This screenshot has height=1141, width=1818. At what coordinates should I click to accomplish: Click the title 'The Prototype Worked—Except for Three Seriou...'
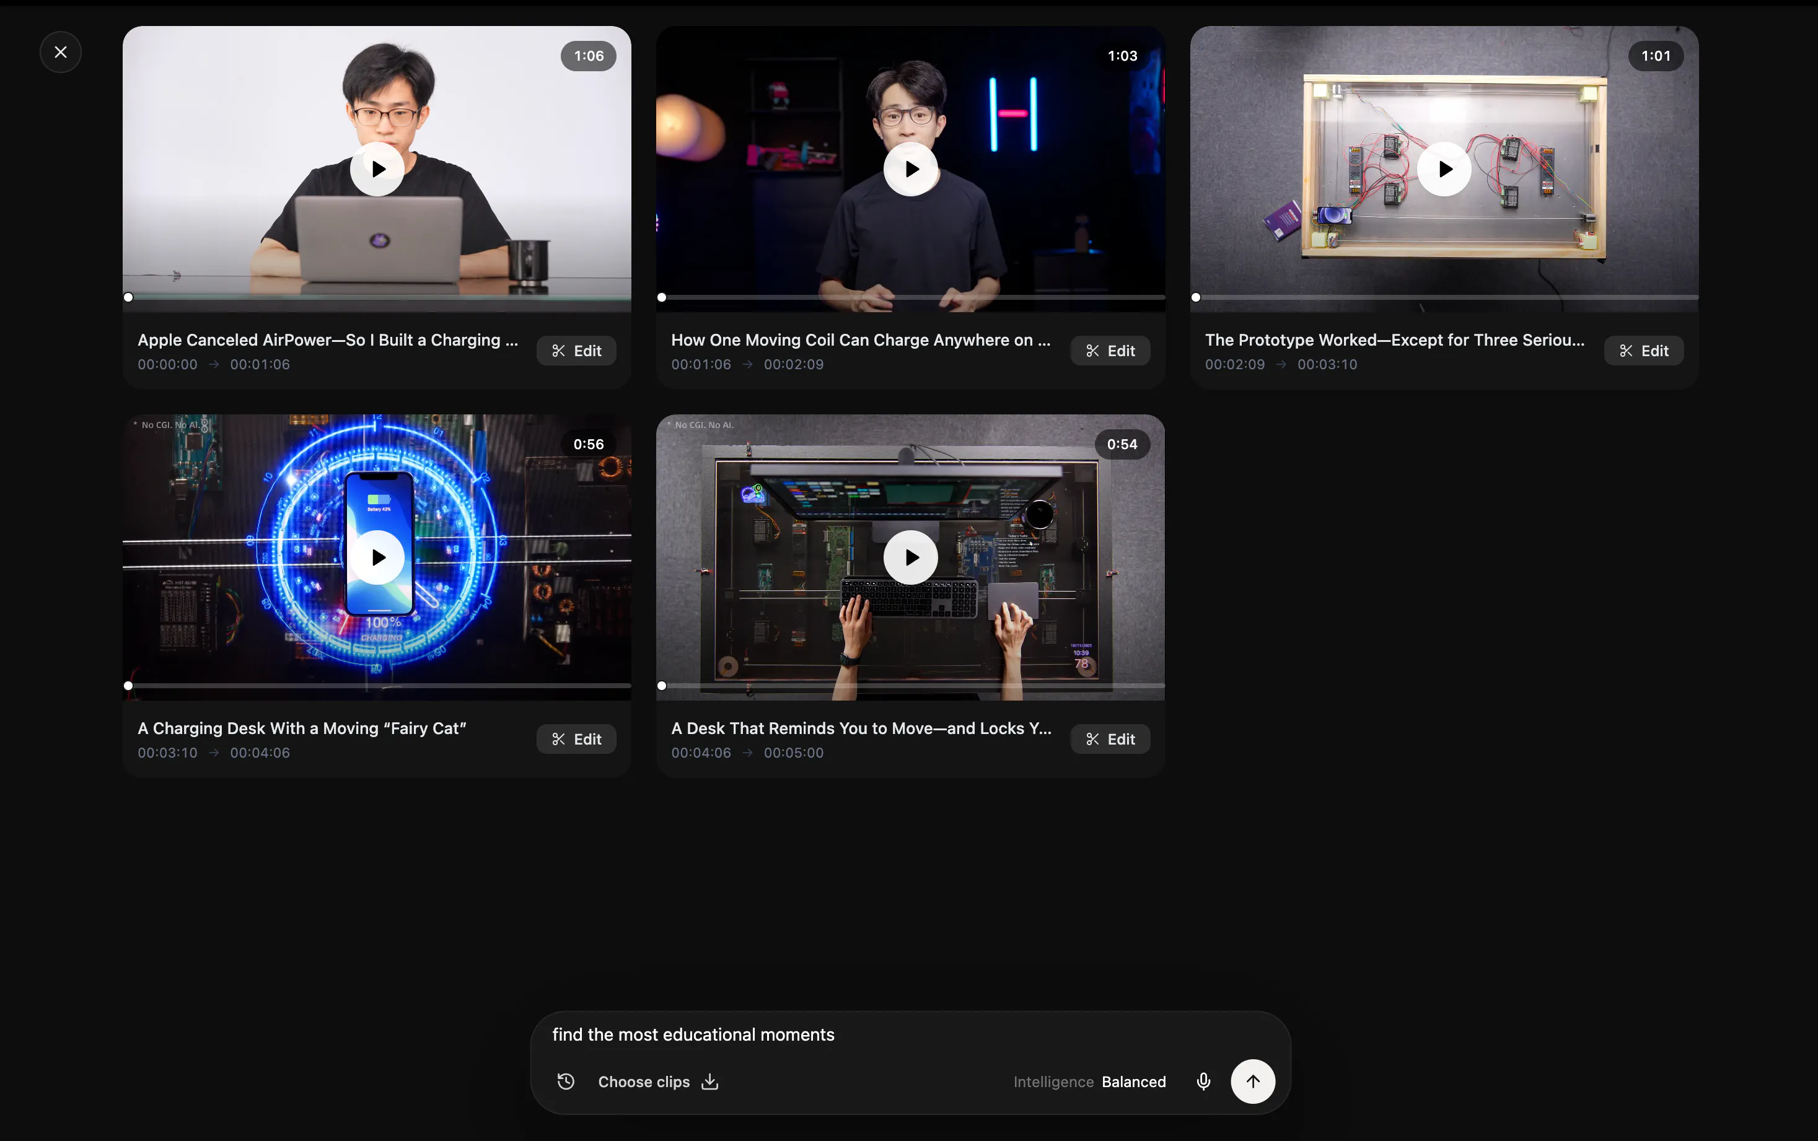pos(1395,340)
